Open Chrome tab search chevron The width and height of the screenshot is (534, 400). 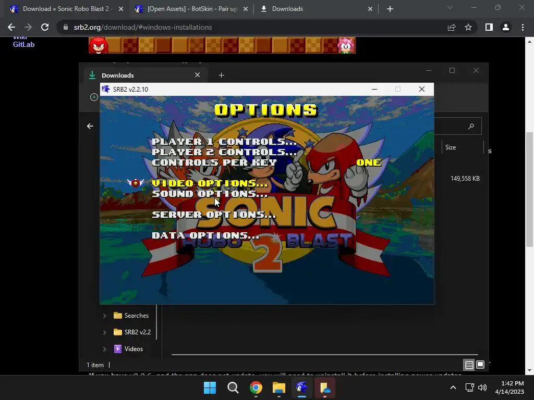tap(450, 7)
